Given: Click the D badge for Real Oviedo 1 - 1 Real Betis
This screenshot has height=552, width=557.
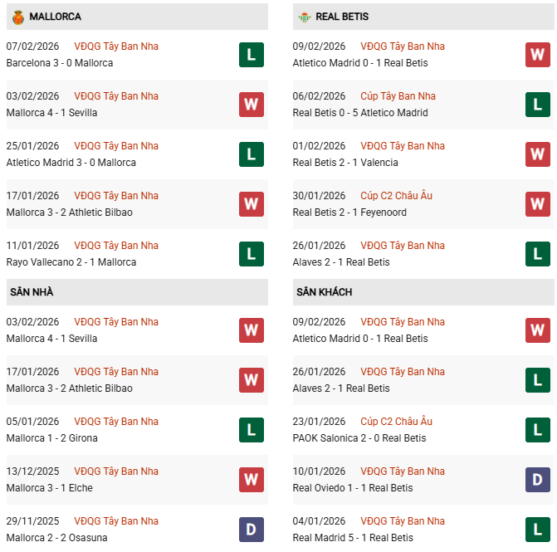Looking at the screenshot, I should 538,480.
